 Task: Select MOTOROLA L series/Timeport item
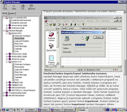24,90
